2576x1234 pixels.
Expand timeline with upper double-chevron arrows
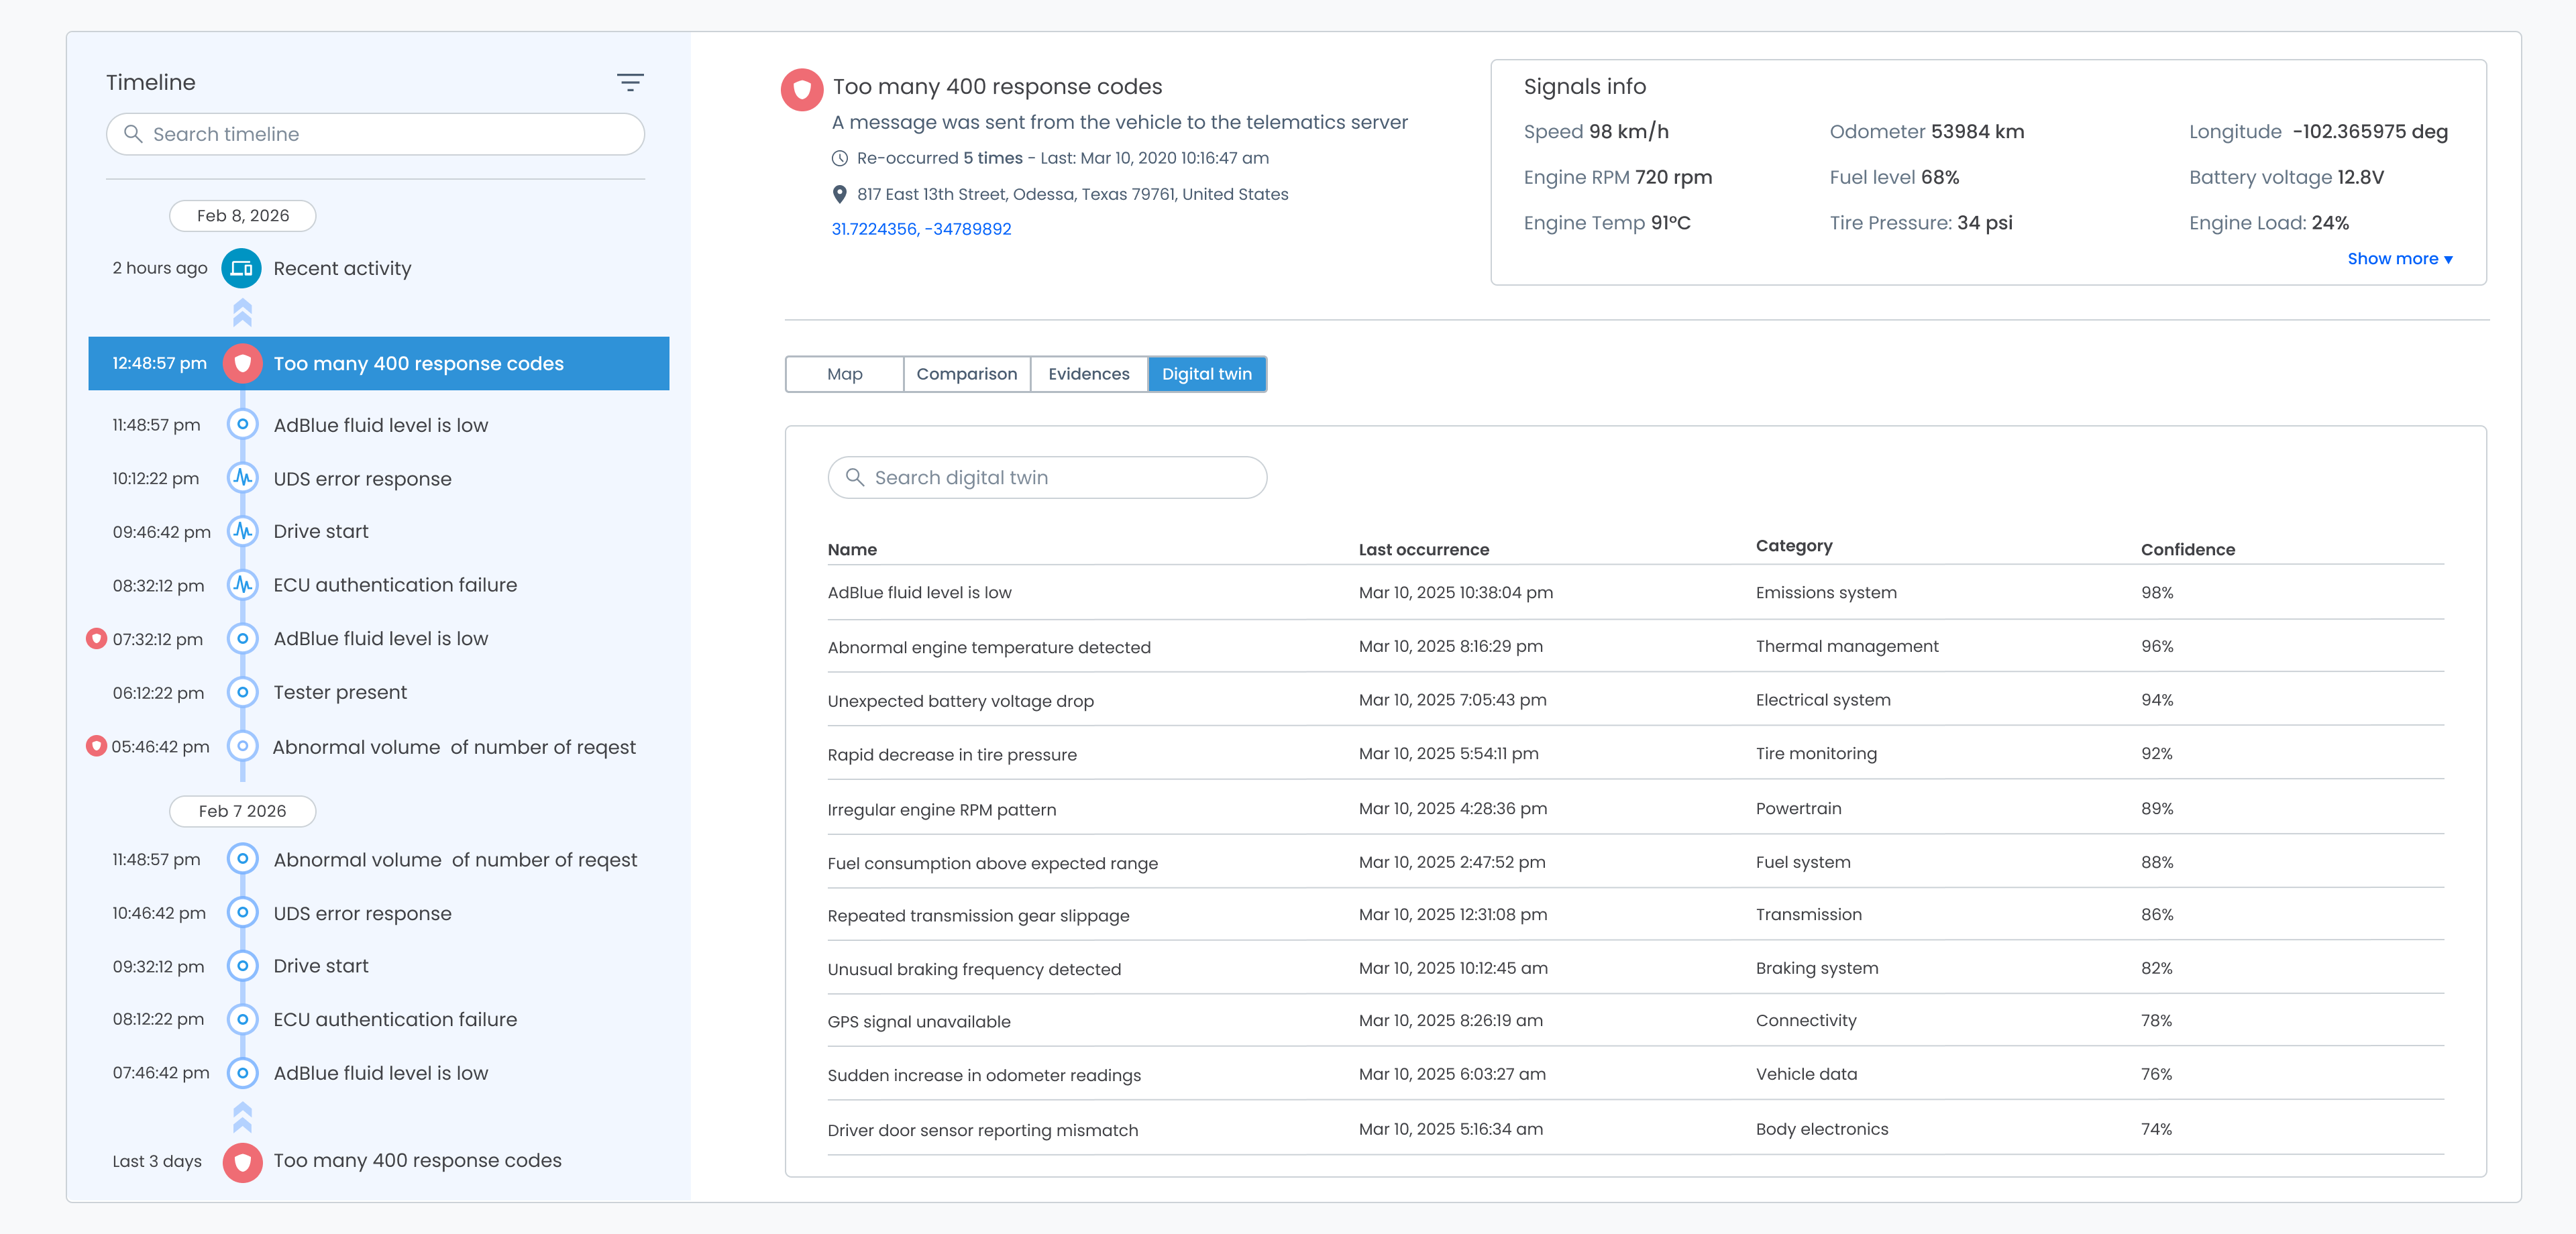point(242,313)
